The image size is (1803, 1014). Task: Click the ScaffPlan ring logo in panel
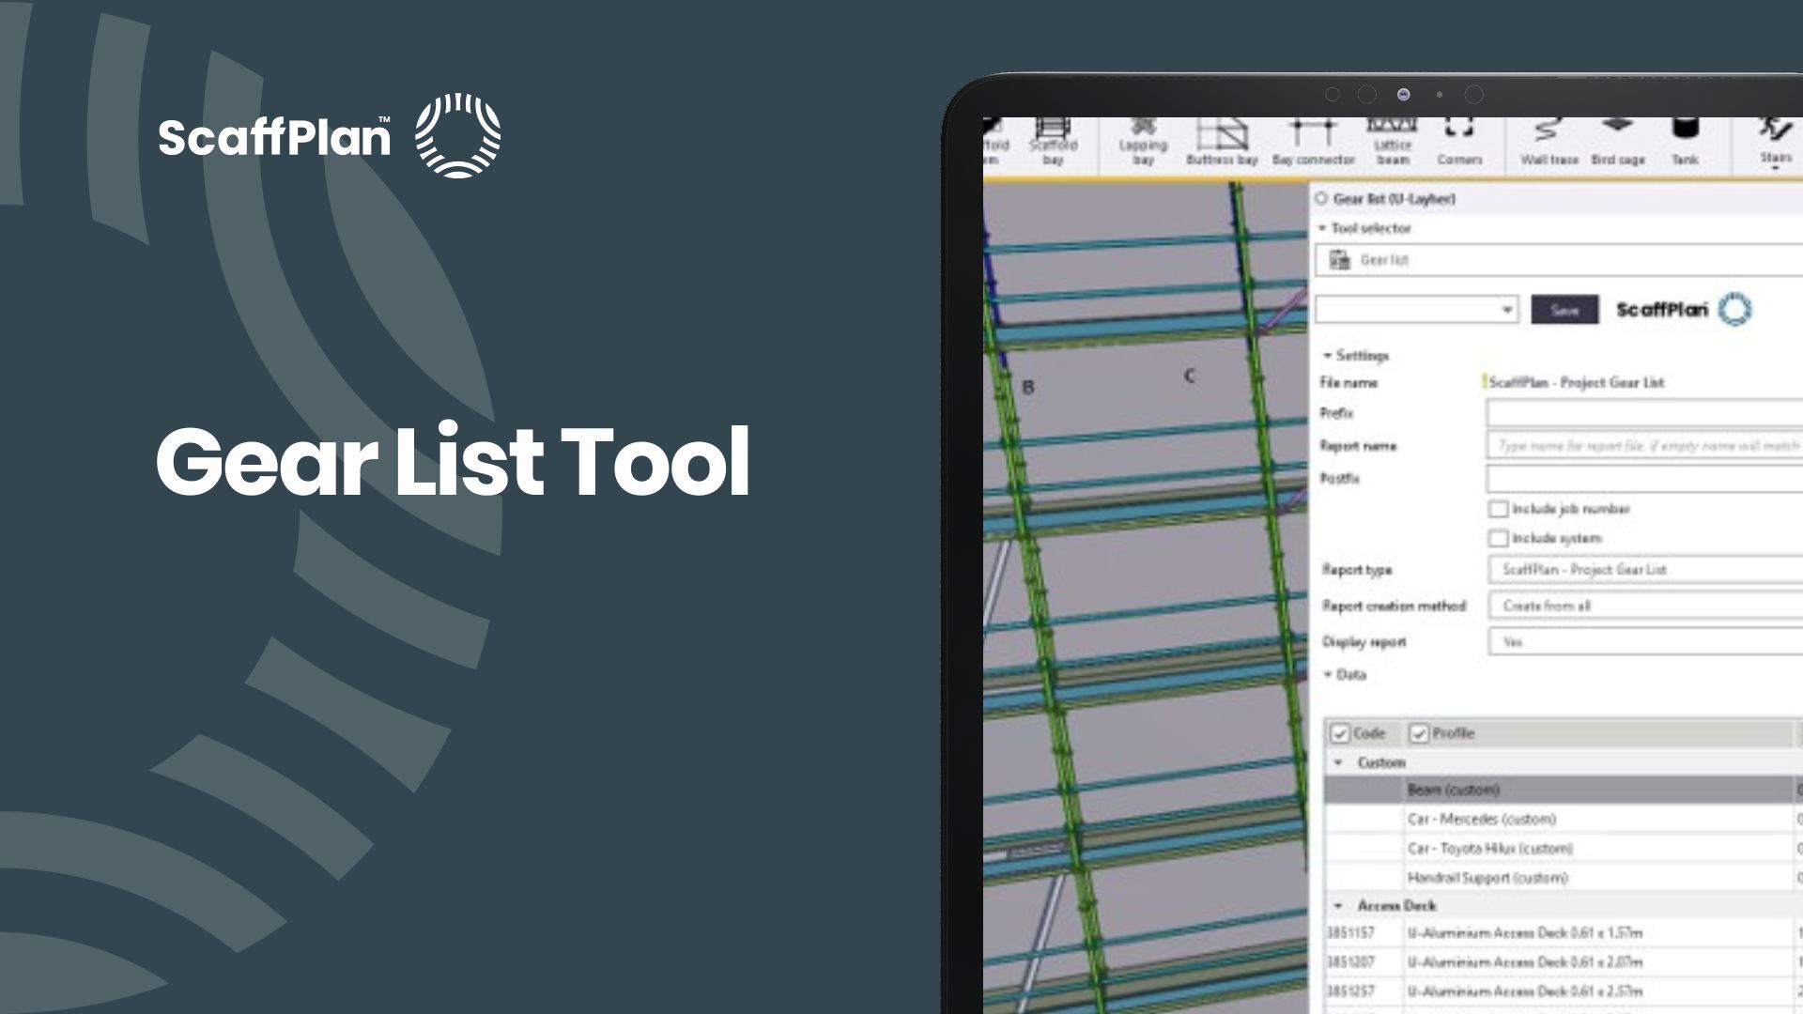1734,309
